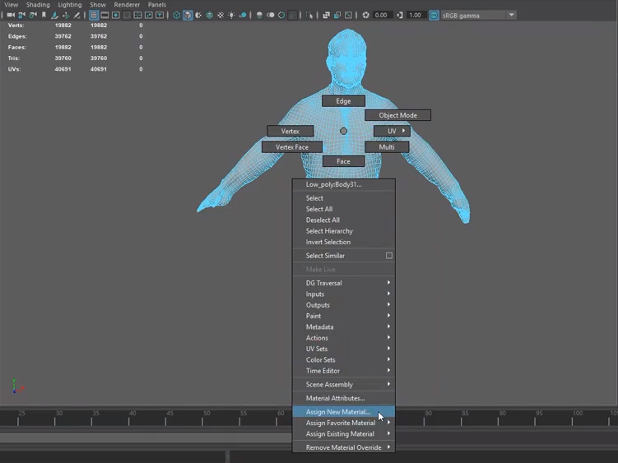618x463 pixels.
Task: Click the Object Mode button
Action: tap(397, 116)
